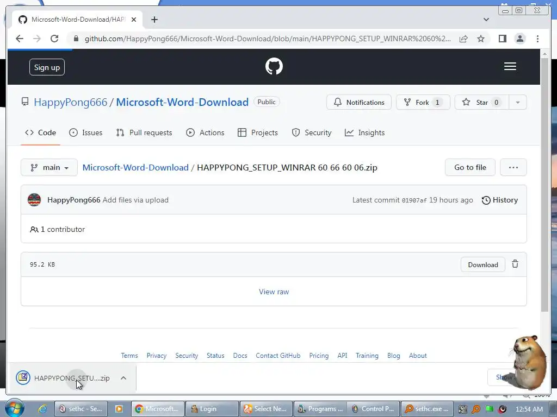
Task: Expand the main branch dropdown
Action: [x=49, y=167]
